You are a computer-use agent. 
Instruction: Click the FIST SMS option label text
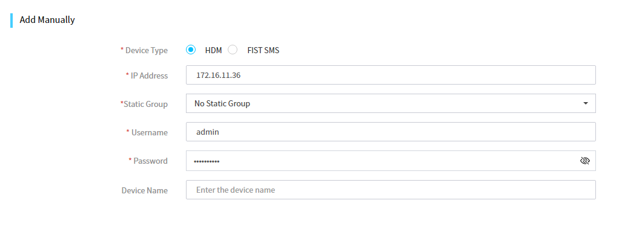click(263, 51)
